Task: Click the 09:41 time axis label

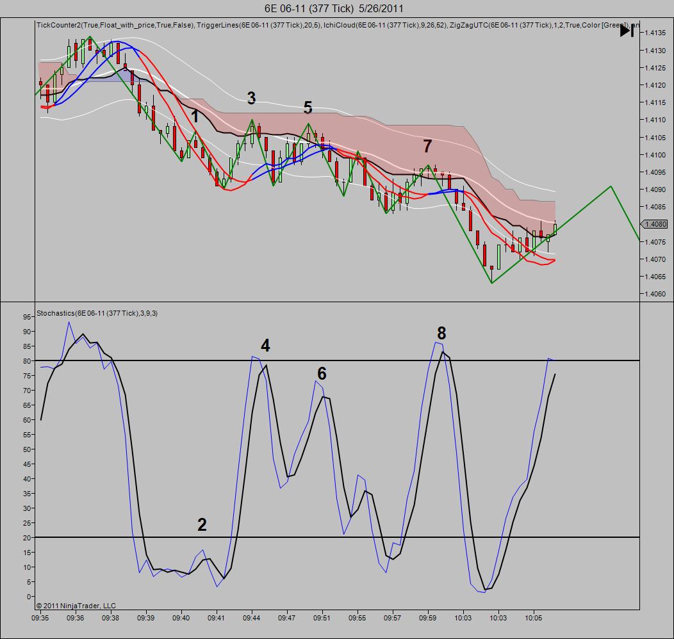Action: (x=216, y=619)
